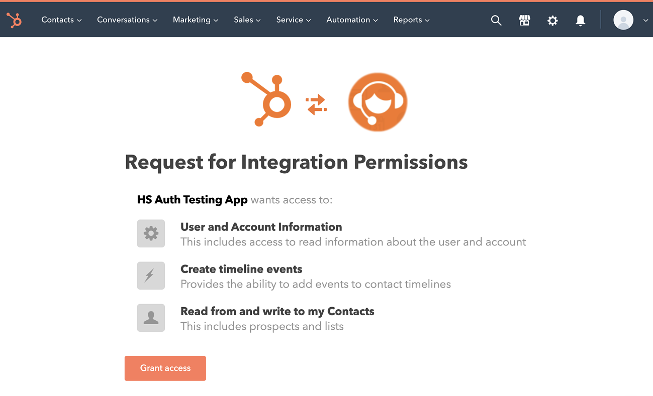653x396 pixels.
Task: Click the 'wants access to:' text
Action: pos(292,200)
